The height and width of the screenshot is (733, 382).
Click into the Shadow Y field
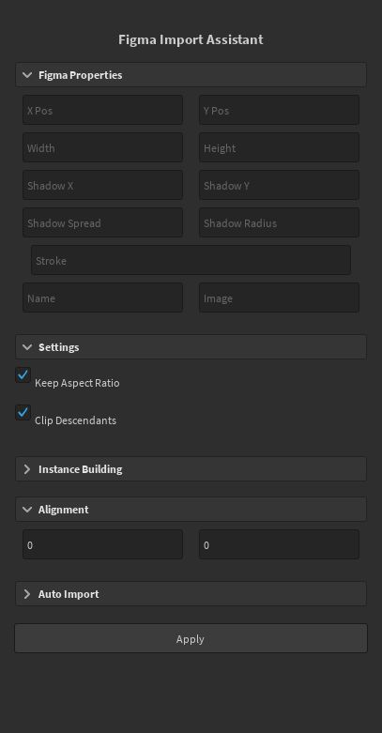pos(279,185)
